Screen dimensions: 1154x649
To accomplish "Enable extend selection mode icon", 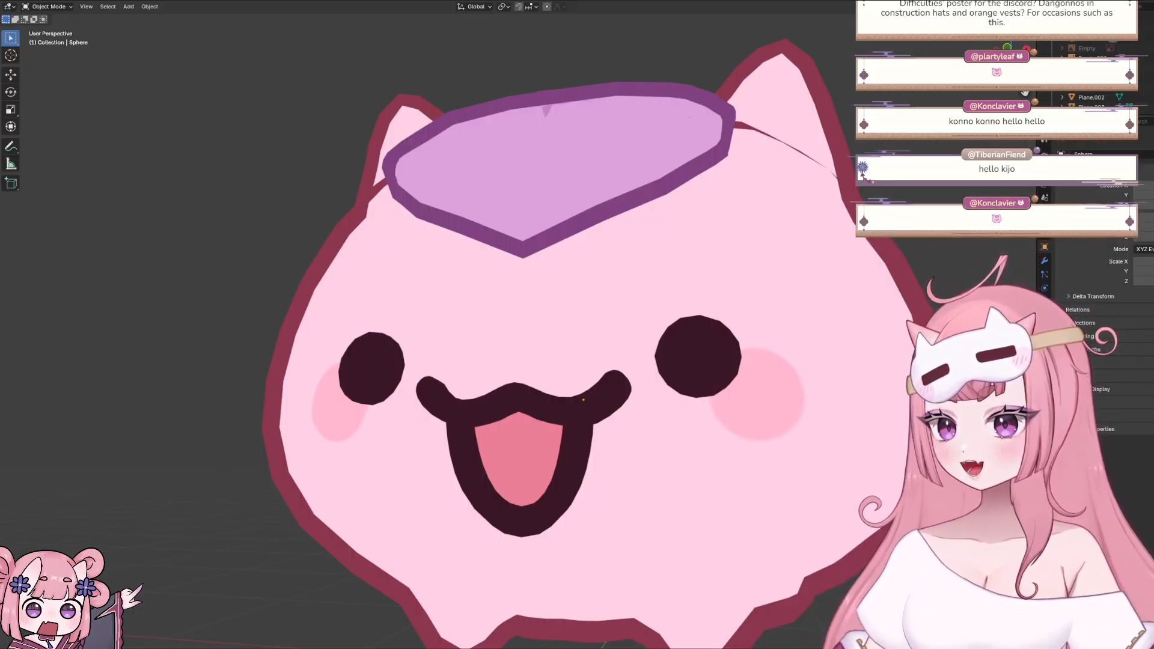I will [x=15, y=19].
